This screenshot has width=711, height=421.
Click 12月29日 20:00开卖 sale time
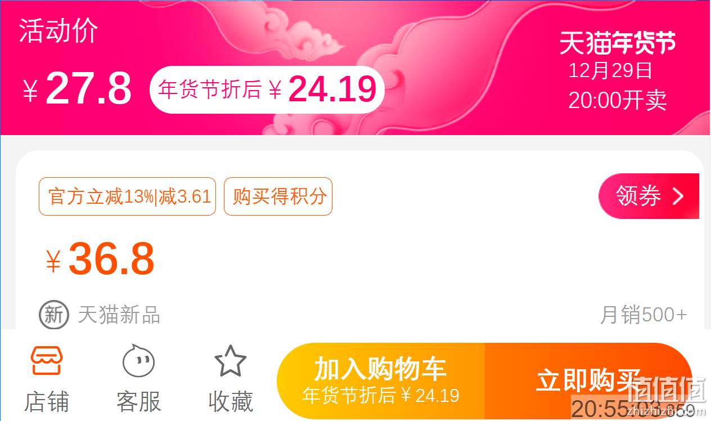pyautogui.click(x=617, y=86)
